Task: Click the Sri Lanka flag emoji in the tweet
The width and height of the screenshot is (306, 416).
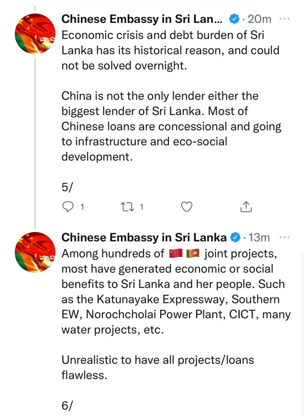Action: 193,254
